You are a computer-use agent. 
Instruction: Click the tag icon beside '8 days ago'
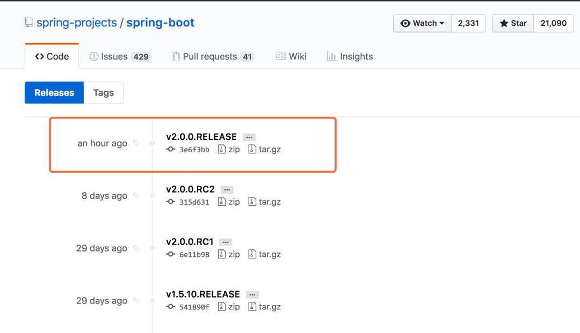(x=136, y=195)
